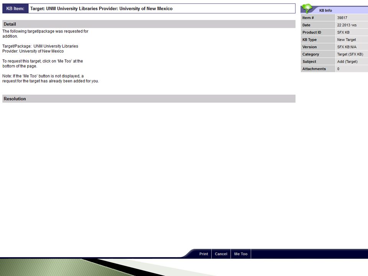Click the Subject label

click(309, 61)
